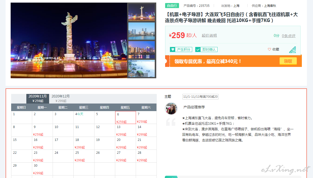Click the 主题 label

pyautogui.click(x=168, y=96)
